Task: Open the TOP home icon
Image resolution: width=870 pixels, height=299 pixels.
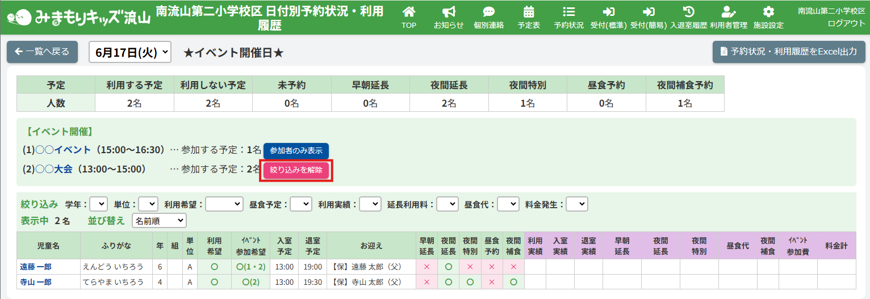Action: tap(409, 12)
